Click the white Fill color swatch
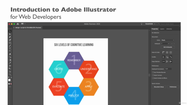 (x=9, y=80)
